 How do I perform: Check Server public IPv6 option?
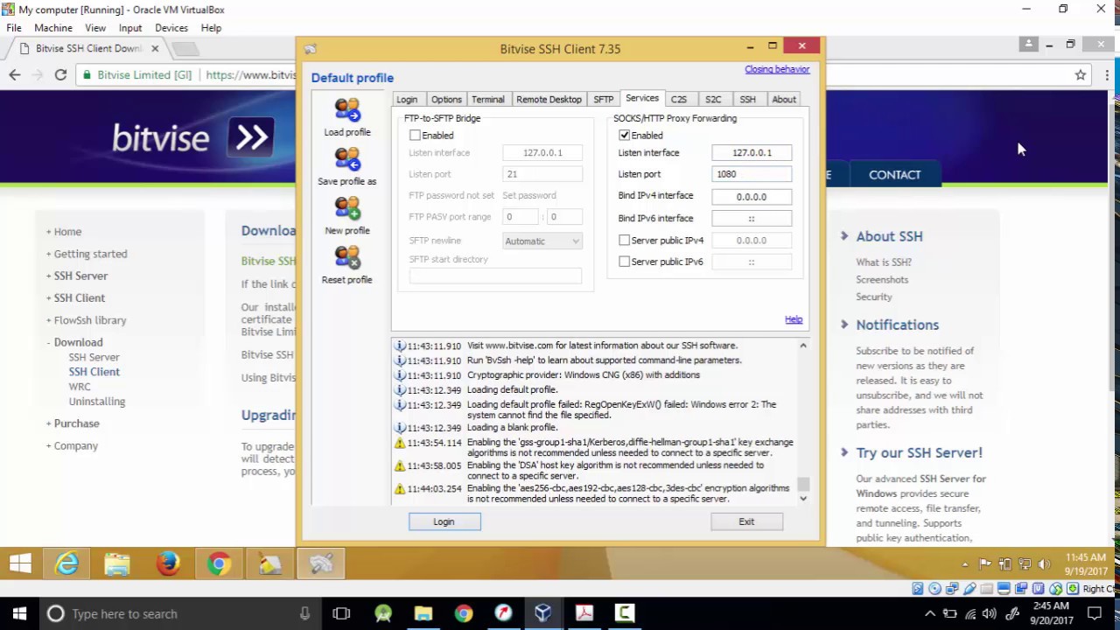pyautogui.click(x=624, y=262)
